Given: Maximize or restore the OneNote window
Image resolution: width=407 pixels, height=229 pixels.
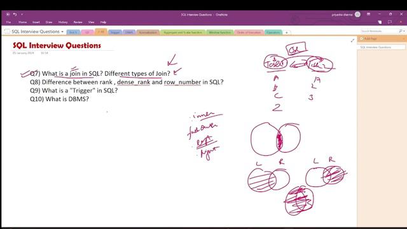Looking at the screenshot, I should pos(390,14).
